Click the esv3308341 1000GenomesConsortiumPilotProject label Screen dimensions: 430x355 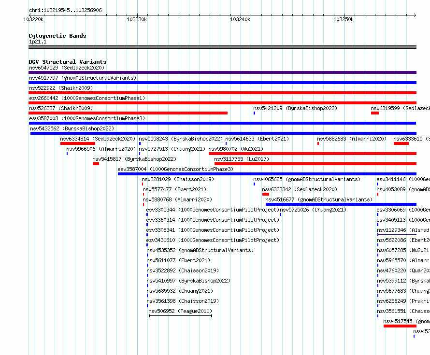[x=213, y=230]
